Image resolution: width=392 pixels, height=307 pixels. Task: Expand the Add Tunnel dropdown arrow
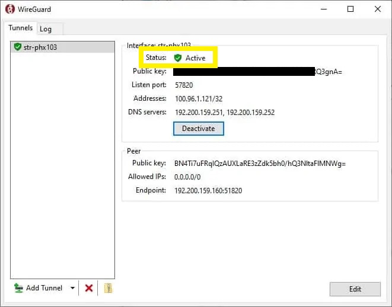72,288
